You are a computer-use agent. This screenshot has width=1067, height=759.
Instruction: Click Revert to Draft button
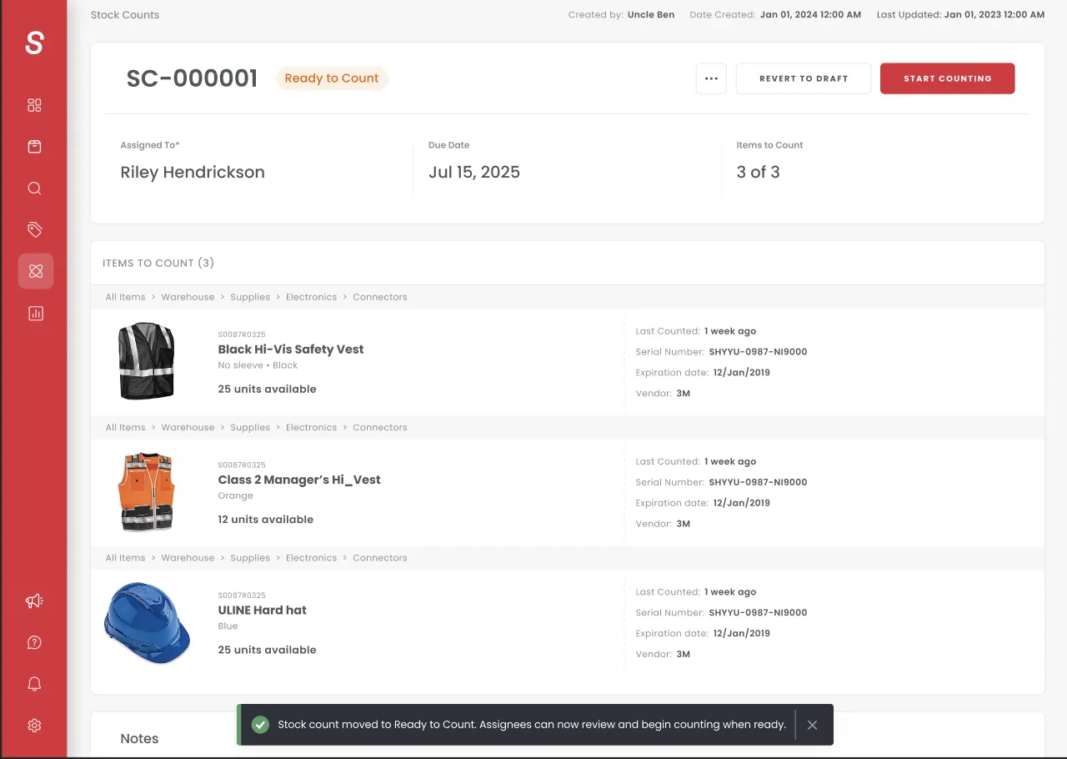coord(804,78)
